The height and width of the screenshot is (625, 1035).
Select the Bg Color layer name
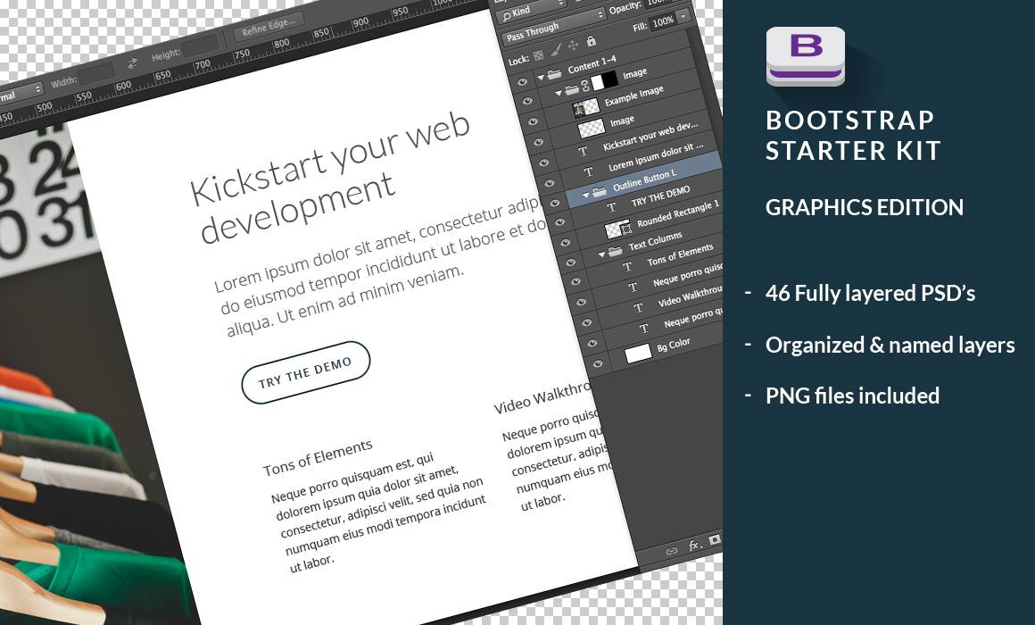pyautogui.click(x=674, y=345)
